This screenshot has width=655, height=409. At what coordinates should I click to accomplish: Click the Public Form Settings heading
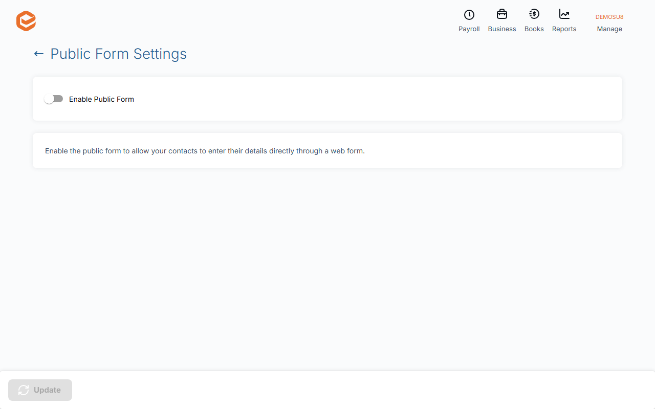tap(119, 54)
